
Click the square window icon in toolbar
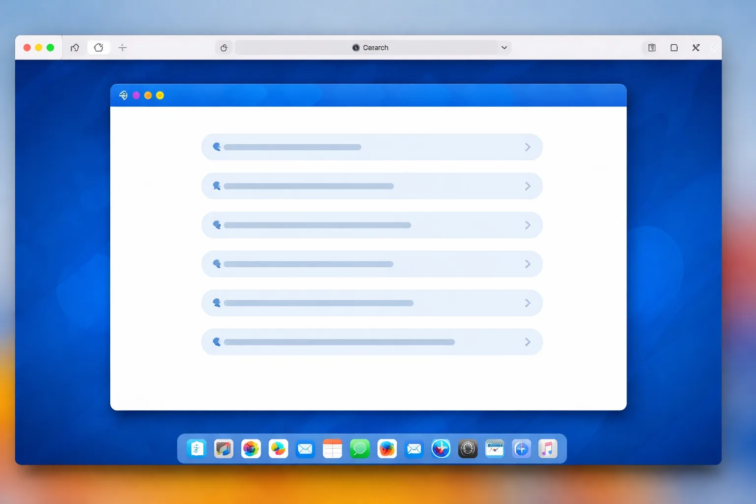tap(674, 48)
